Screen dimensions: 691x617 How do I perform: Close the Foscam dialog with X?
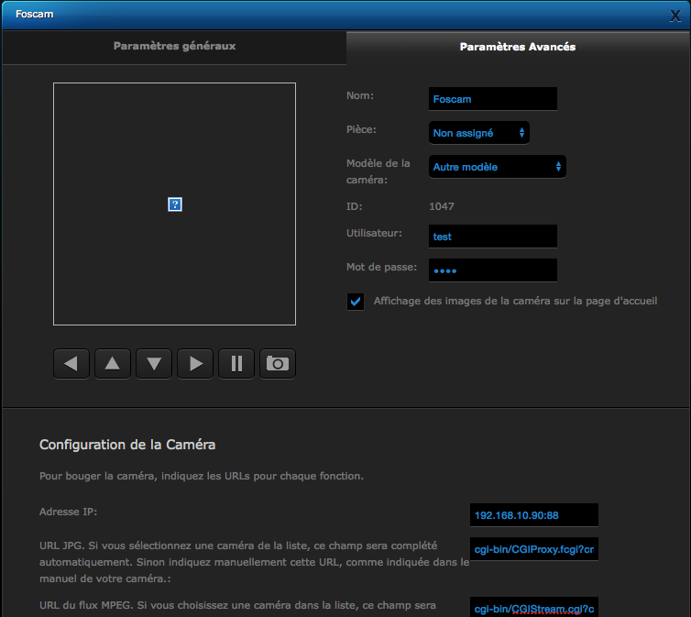(675, 16)
